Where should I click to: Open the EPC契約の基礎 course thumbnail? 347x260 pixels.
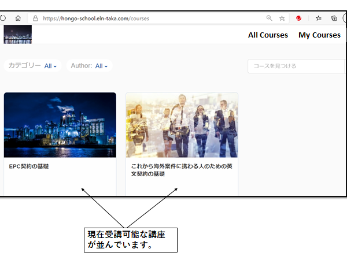(60, 125)
